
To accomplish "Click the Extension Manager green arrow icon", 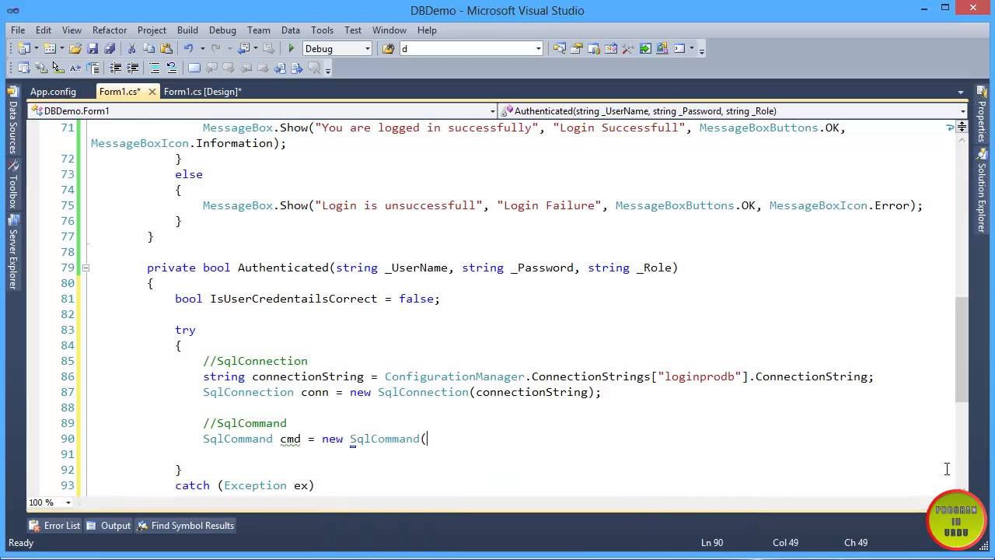I will (645, 48).
